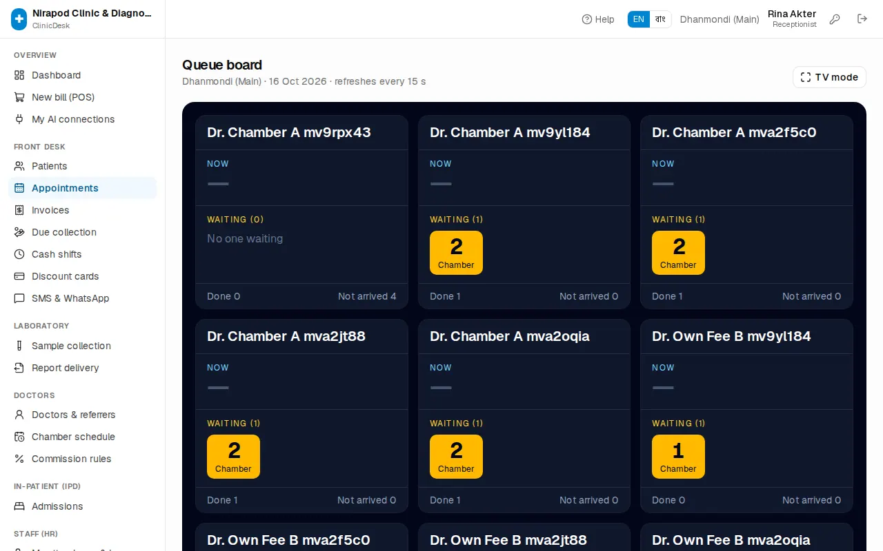Click the key icon in header

point(835,19)
